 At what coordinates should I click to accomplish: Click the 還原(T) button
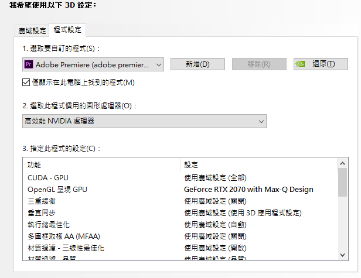321,64
